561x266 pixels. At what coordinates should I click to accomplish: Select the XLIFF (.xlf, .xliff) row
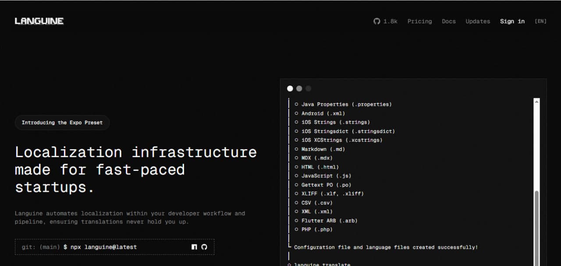pyautogui.click(x=329, y=194)
